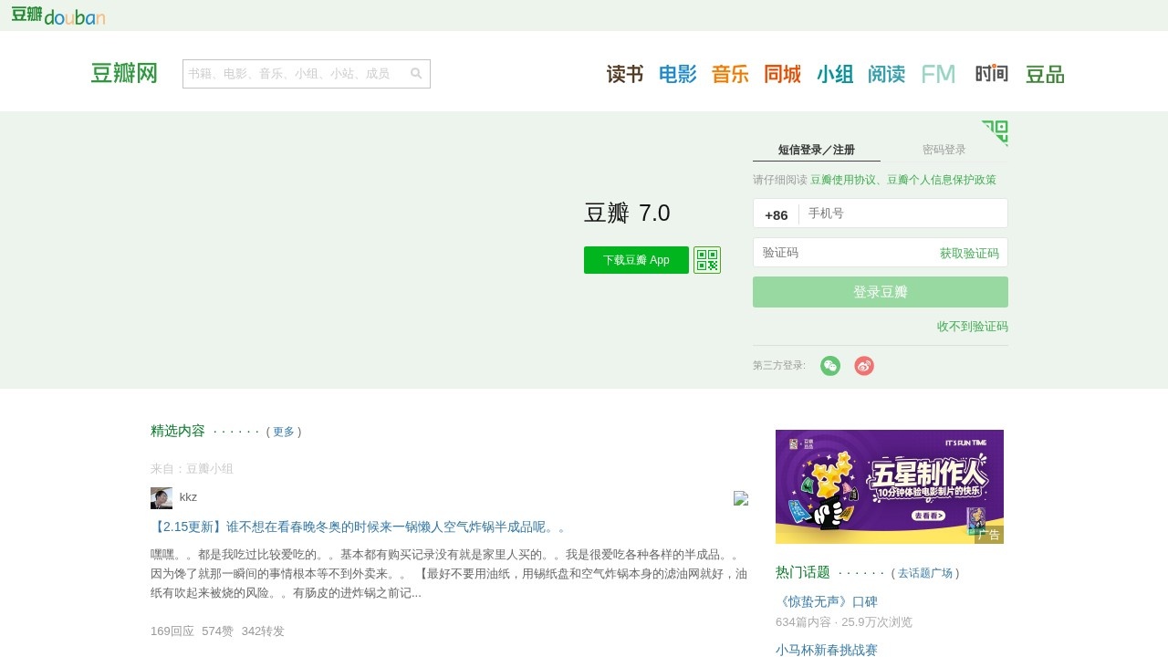Click the 登录豆瓣 button

[879, 291]
